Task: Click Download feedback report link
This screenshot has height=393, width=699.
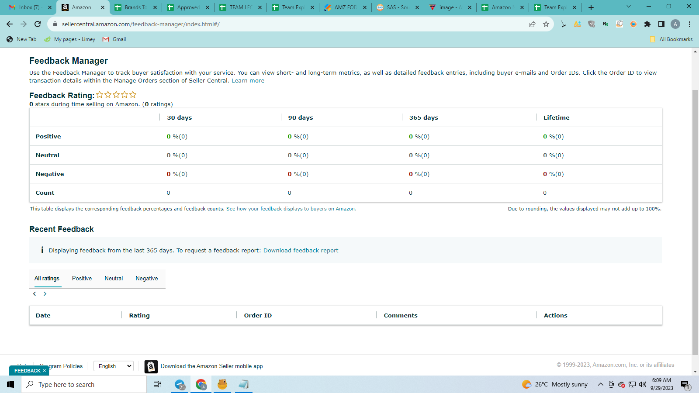Action: [x=301, y=250]
